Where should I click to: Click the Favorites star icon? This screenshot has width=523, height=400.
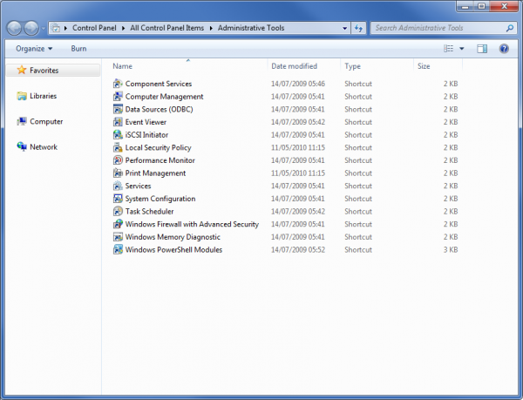tap(22, 70)
